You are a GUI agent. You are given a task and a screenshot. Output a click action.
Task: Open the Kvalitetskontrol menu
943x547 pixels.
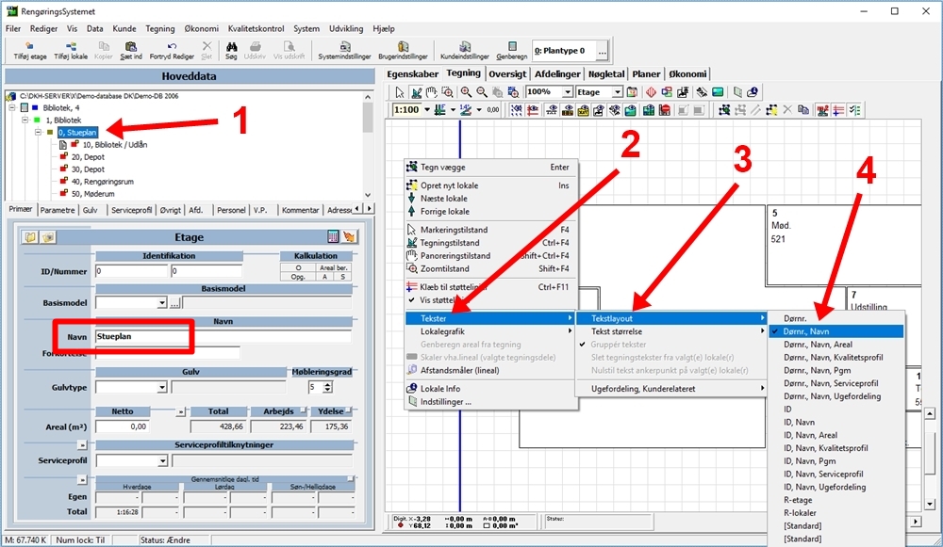coord(256,28)
